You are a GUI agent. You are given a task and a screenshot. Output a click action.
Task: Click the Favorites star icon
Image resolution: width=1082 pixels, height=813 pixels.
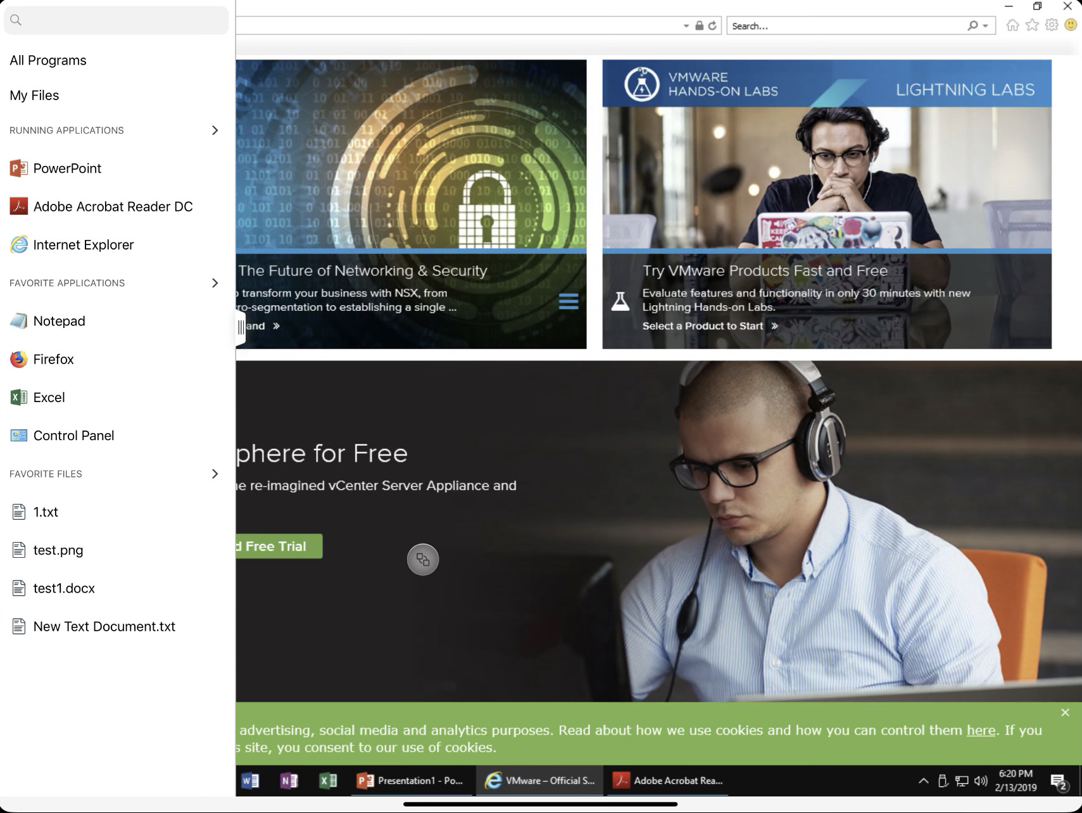pyautogui.click(x=1032, y=25)
